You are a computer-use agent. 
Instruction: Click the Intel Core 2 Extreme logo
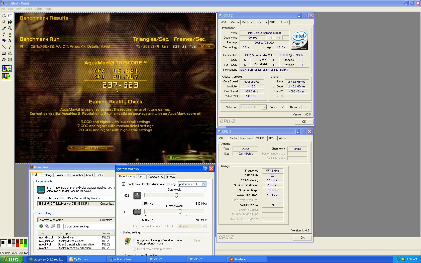299,41
